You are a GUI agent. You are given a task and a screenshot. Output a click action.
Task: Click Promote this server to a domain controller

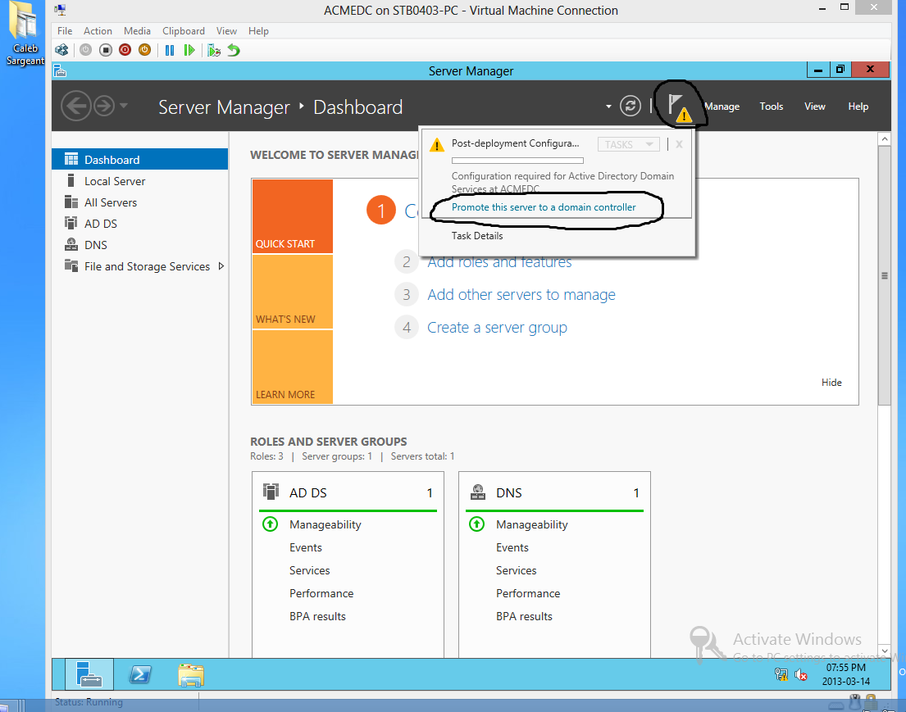tap(543, 207)
